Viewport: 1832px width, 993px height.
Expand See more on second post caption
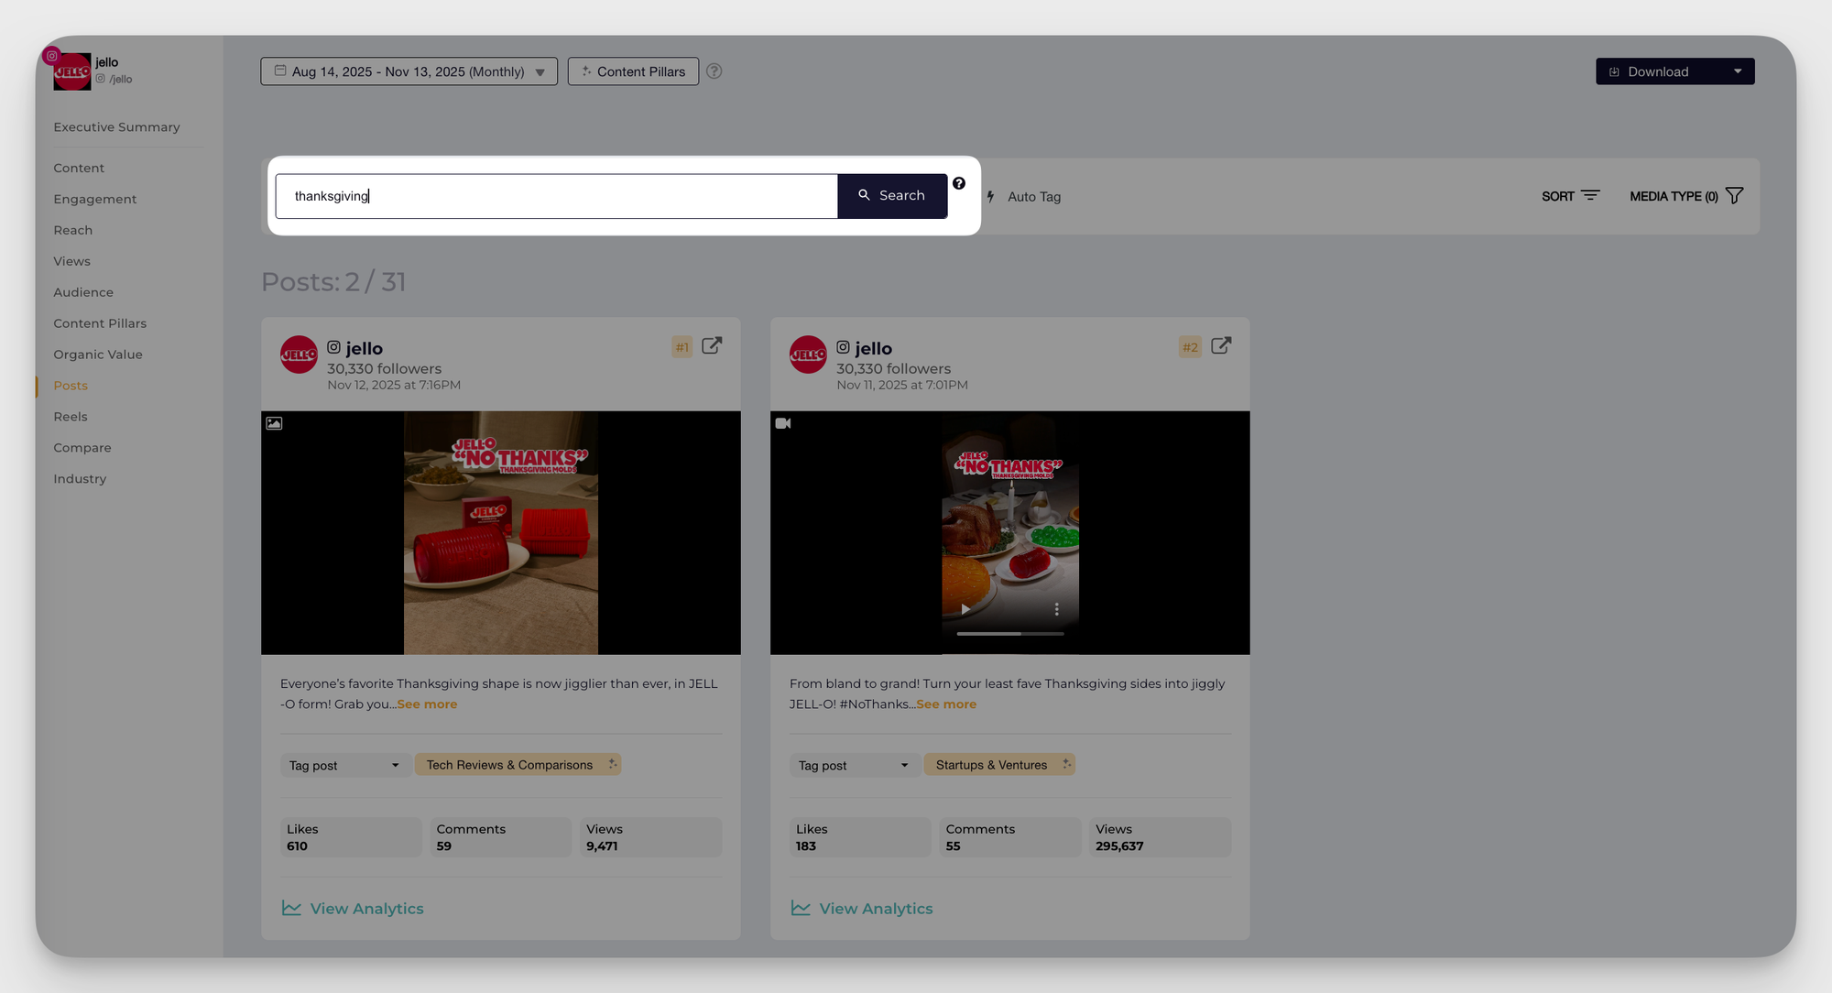click(946, 704)
